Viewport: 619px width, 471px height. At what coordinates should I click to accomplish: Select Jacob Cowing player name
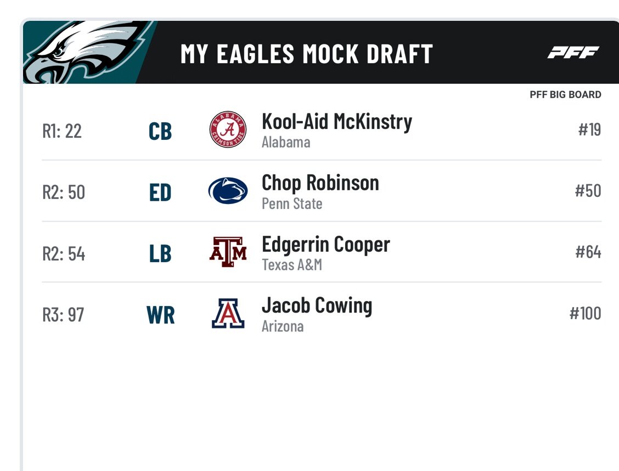tap(317, 306)
